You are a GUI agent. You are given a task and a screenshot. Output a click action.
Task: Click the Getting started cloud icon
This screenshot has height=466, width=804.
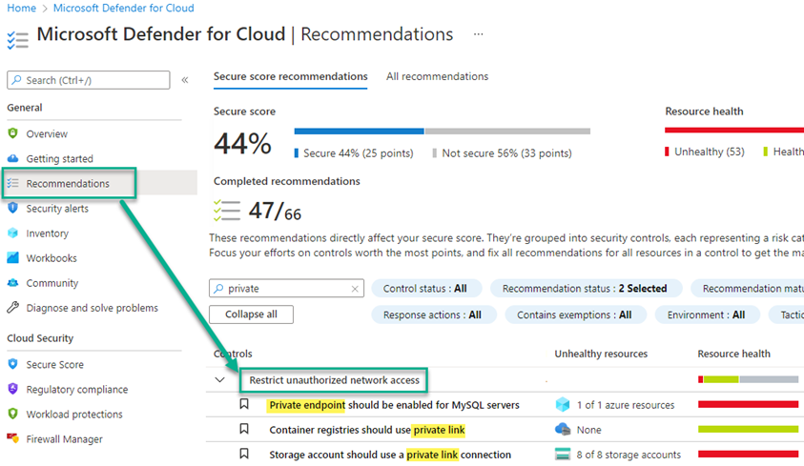pos(13,159)
